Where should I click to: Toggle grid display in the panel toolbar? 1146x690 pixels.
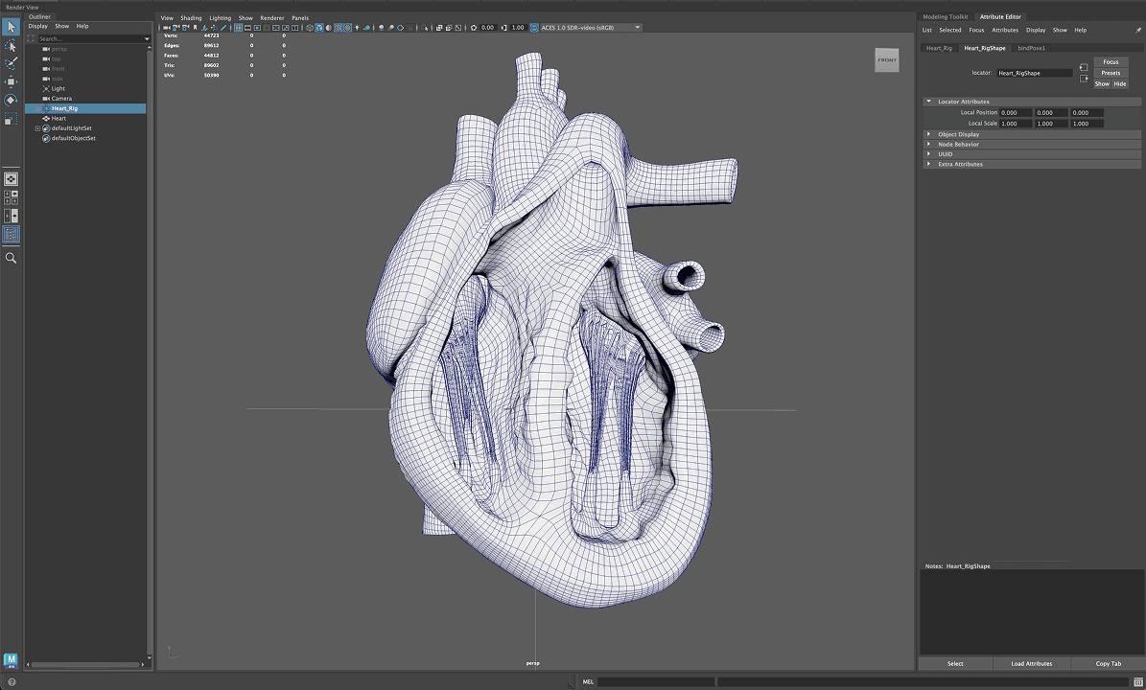click(238, 28)
